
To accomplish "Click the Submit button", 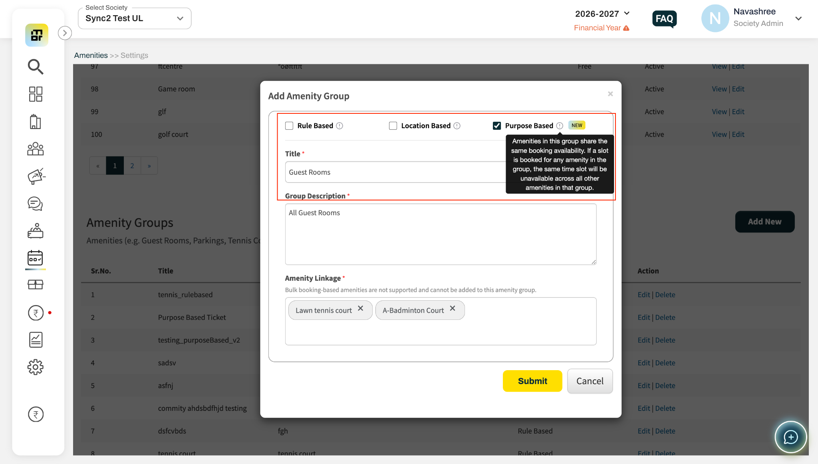I will pos(532,381).
